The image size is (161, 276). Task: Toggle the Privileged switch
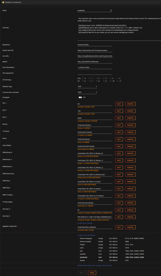click(x=80, y=98)
